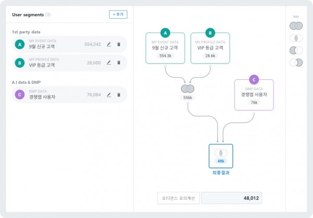Click the A.I data & DMP section label

click(x=27, y=82)
